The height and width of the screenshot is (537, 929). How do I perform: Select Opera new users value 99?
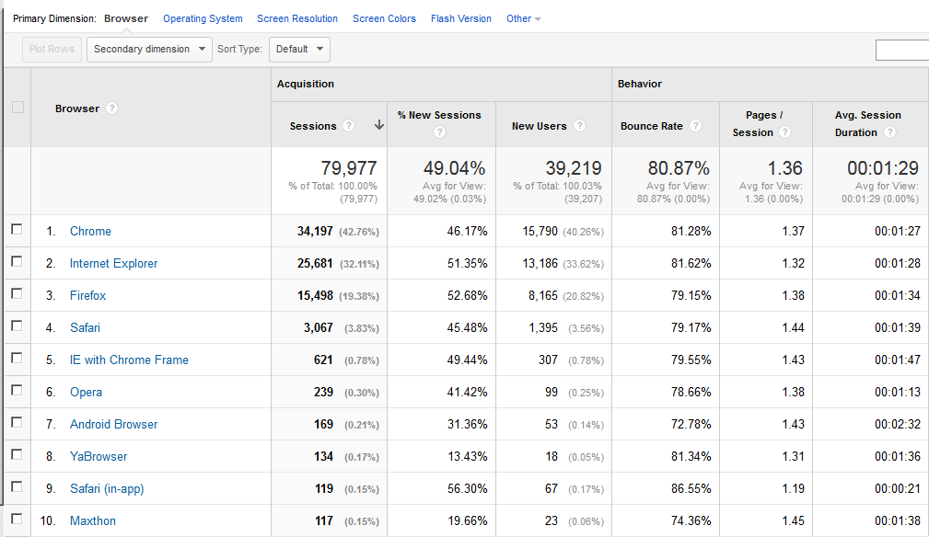pyautogui.click(x=552, y=392)
